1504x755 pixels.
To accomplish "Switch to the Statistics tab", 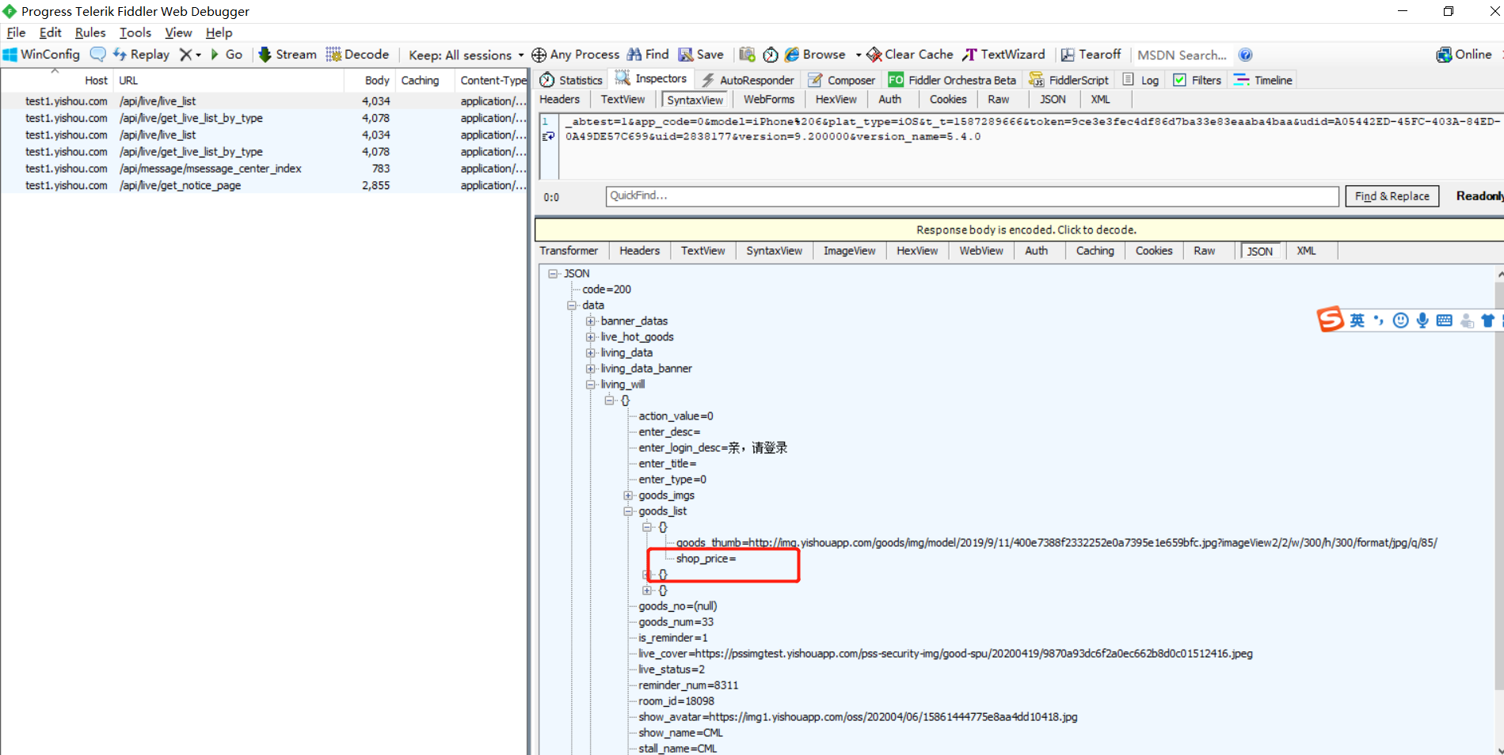I will 571,80.
